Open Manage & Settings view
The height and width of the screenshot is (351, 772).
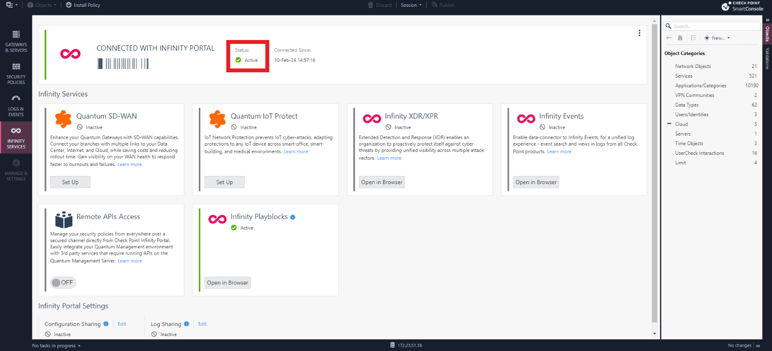pyautogui.click(x=16, y=170)
